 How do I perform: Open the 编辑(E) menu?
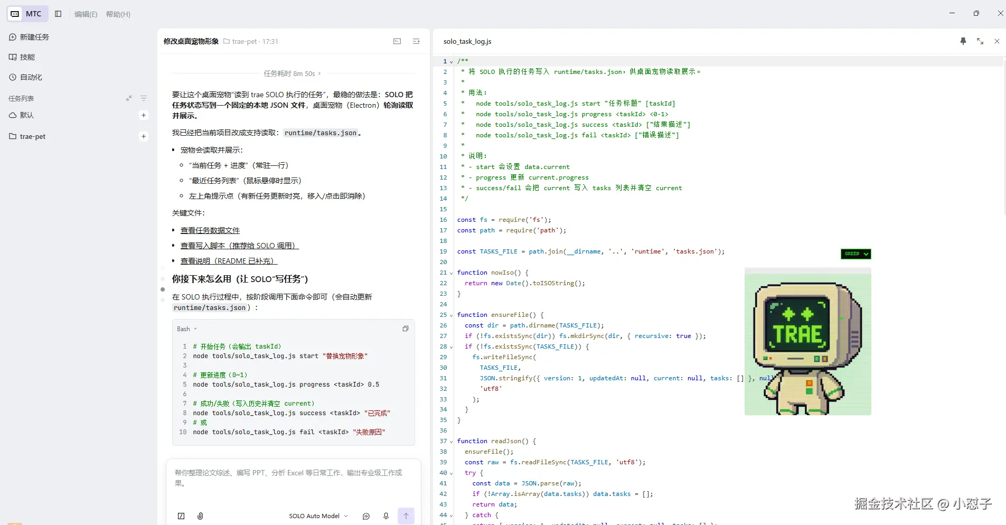(x=86, y=14)
